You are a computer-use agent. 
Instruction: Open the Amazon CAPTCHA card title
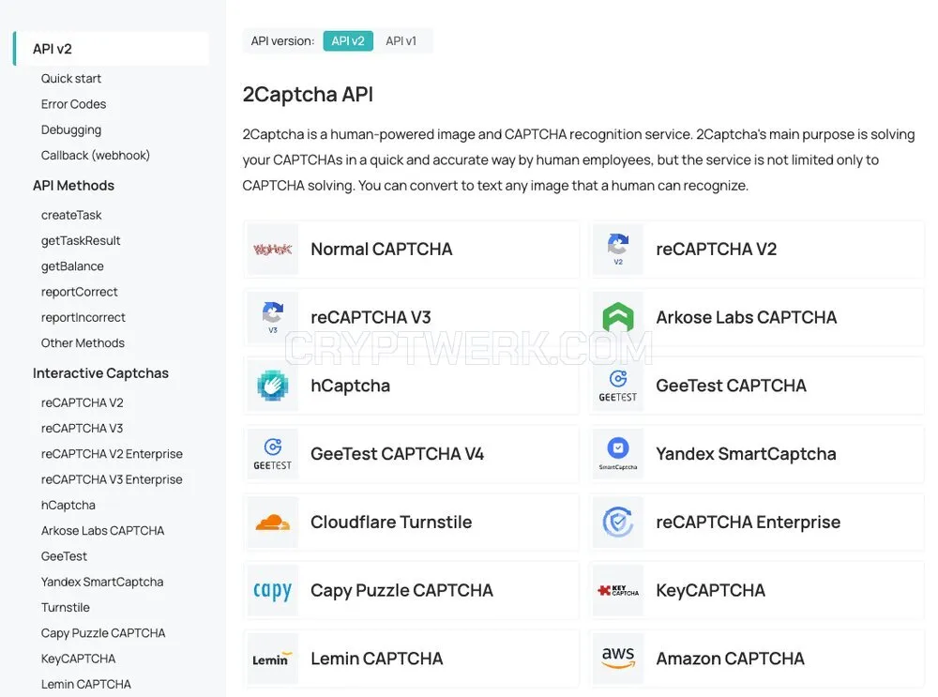tap(730, 659)
